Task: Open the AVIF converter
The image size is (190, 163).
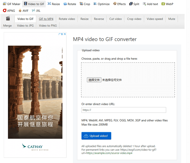Action: [x=23, y=11]
